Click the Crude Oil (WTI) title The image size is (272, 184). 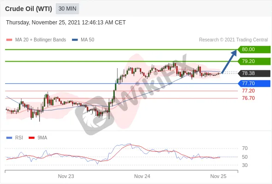tap(29, 9)
